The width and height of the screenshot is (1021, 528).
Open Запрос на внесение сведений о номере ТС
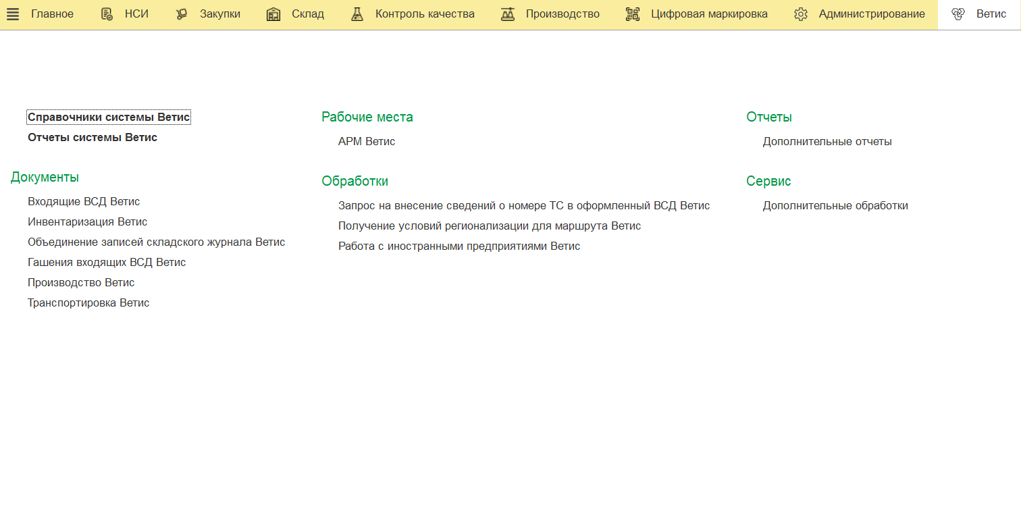coord(524,206)
